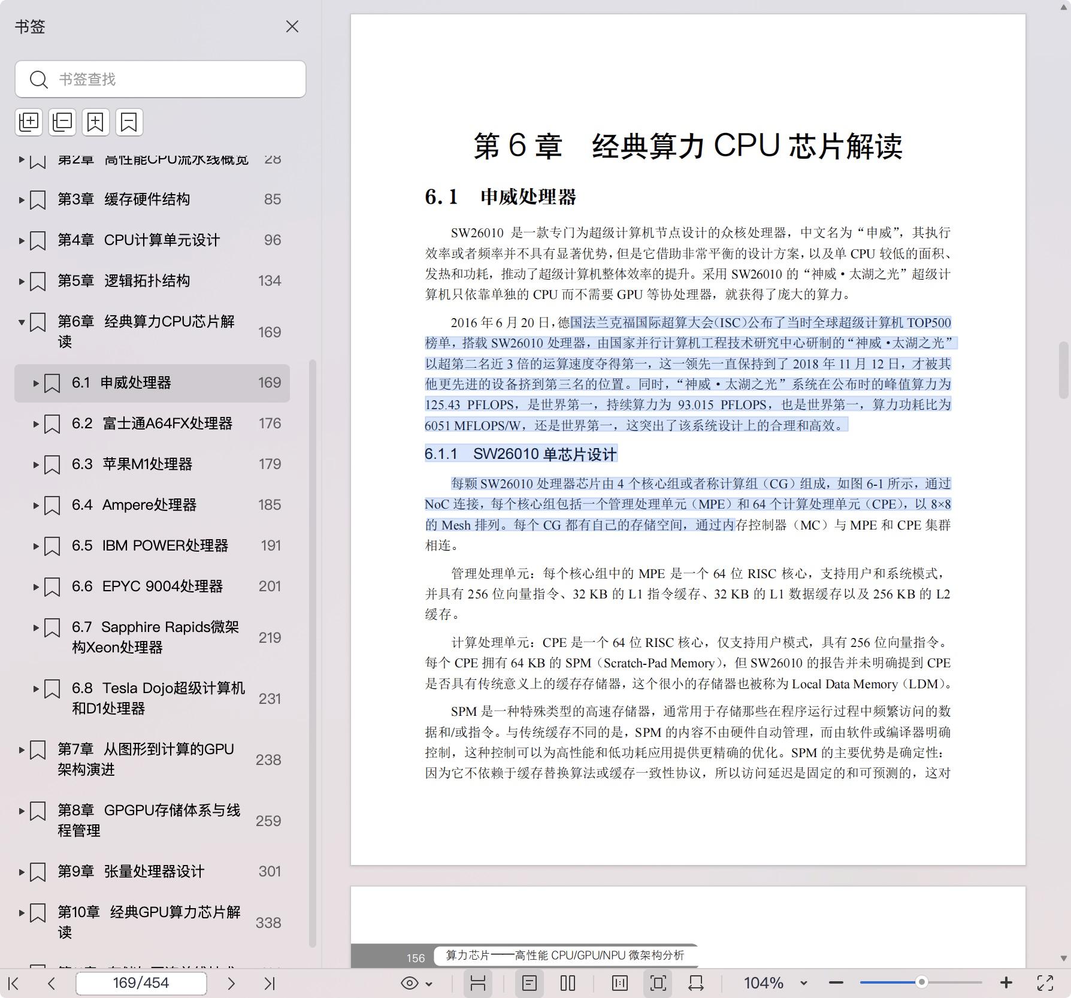This screenshot has width=1071, height=998.
Task: Jump to 6.2 富士通A64FX处理器
Action: click(x=152, y=424)
